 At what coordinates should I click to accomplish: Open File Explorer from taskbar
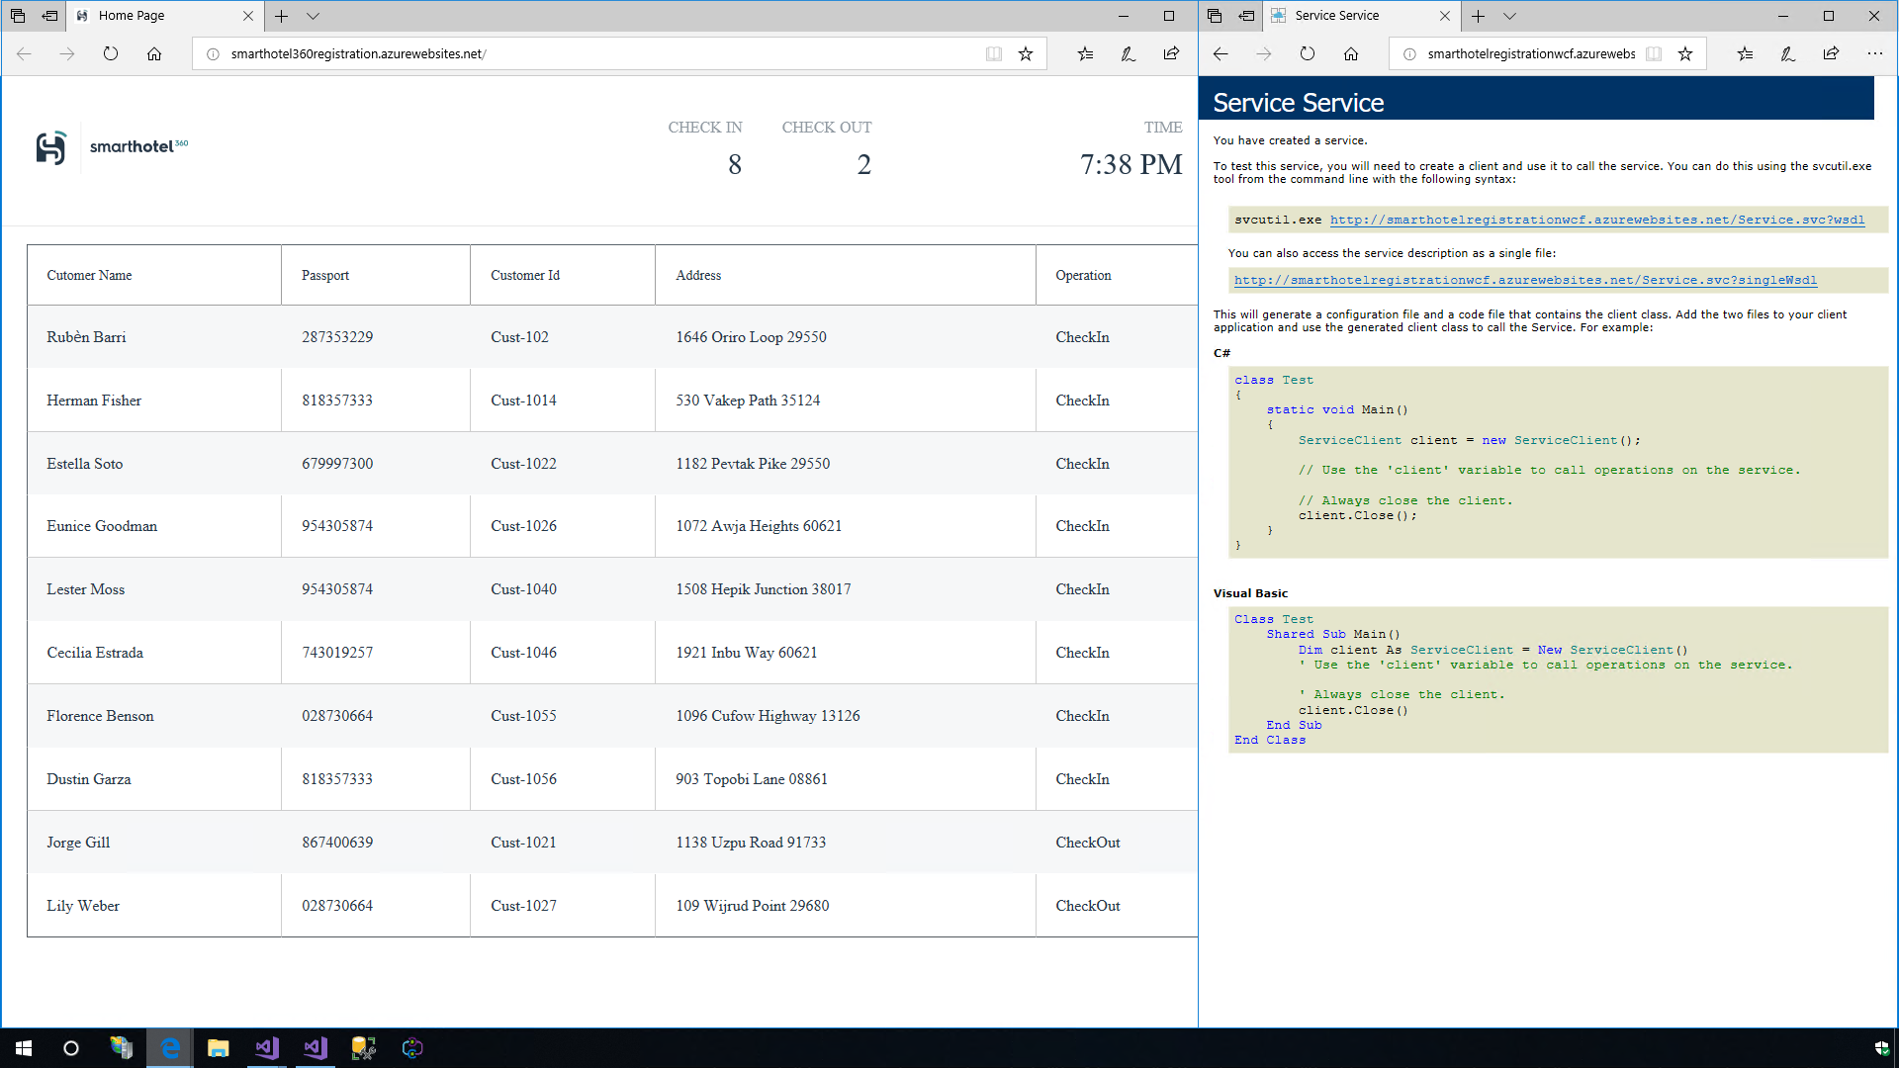click(x=218, y=1048)
